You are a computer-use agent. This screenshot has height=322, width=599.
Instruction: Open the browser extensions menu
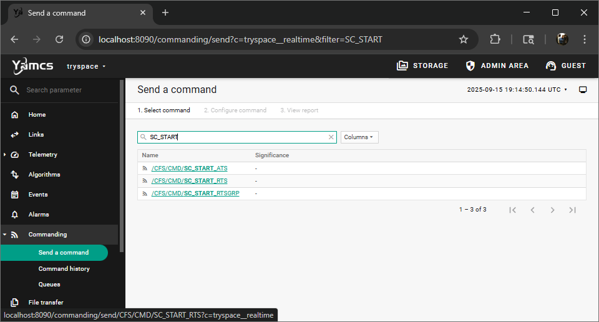point(495,39)
